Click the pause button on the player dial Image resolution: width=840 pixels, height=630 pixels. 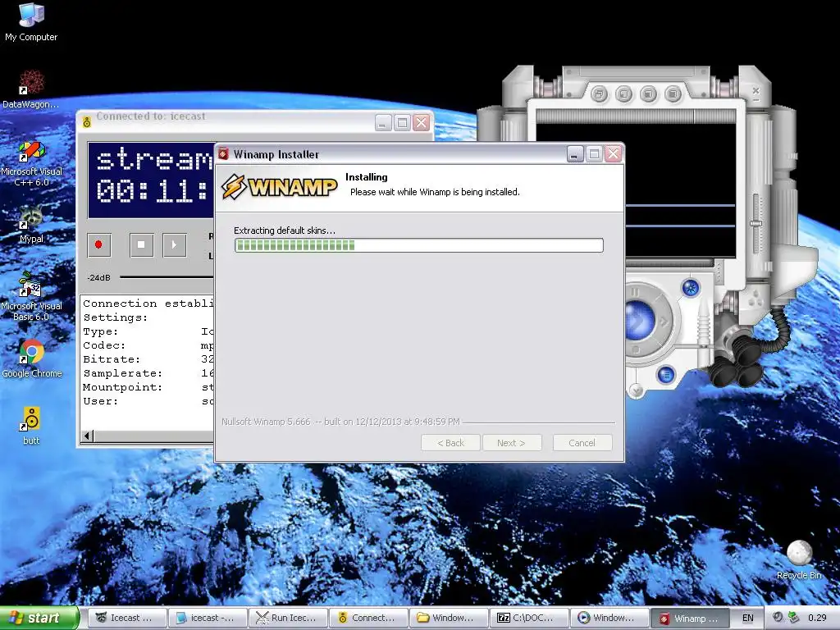[636, 293]
